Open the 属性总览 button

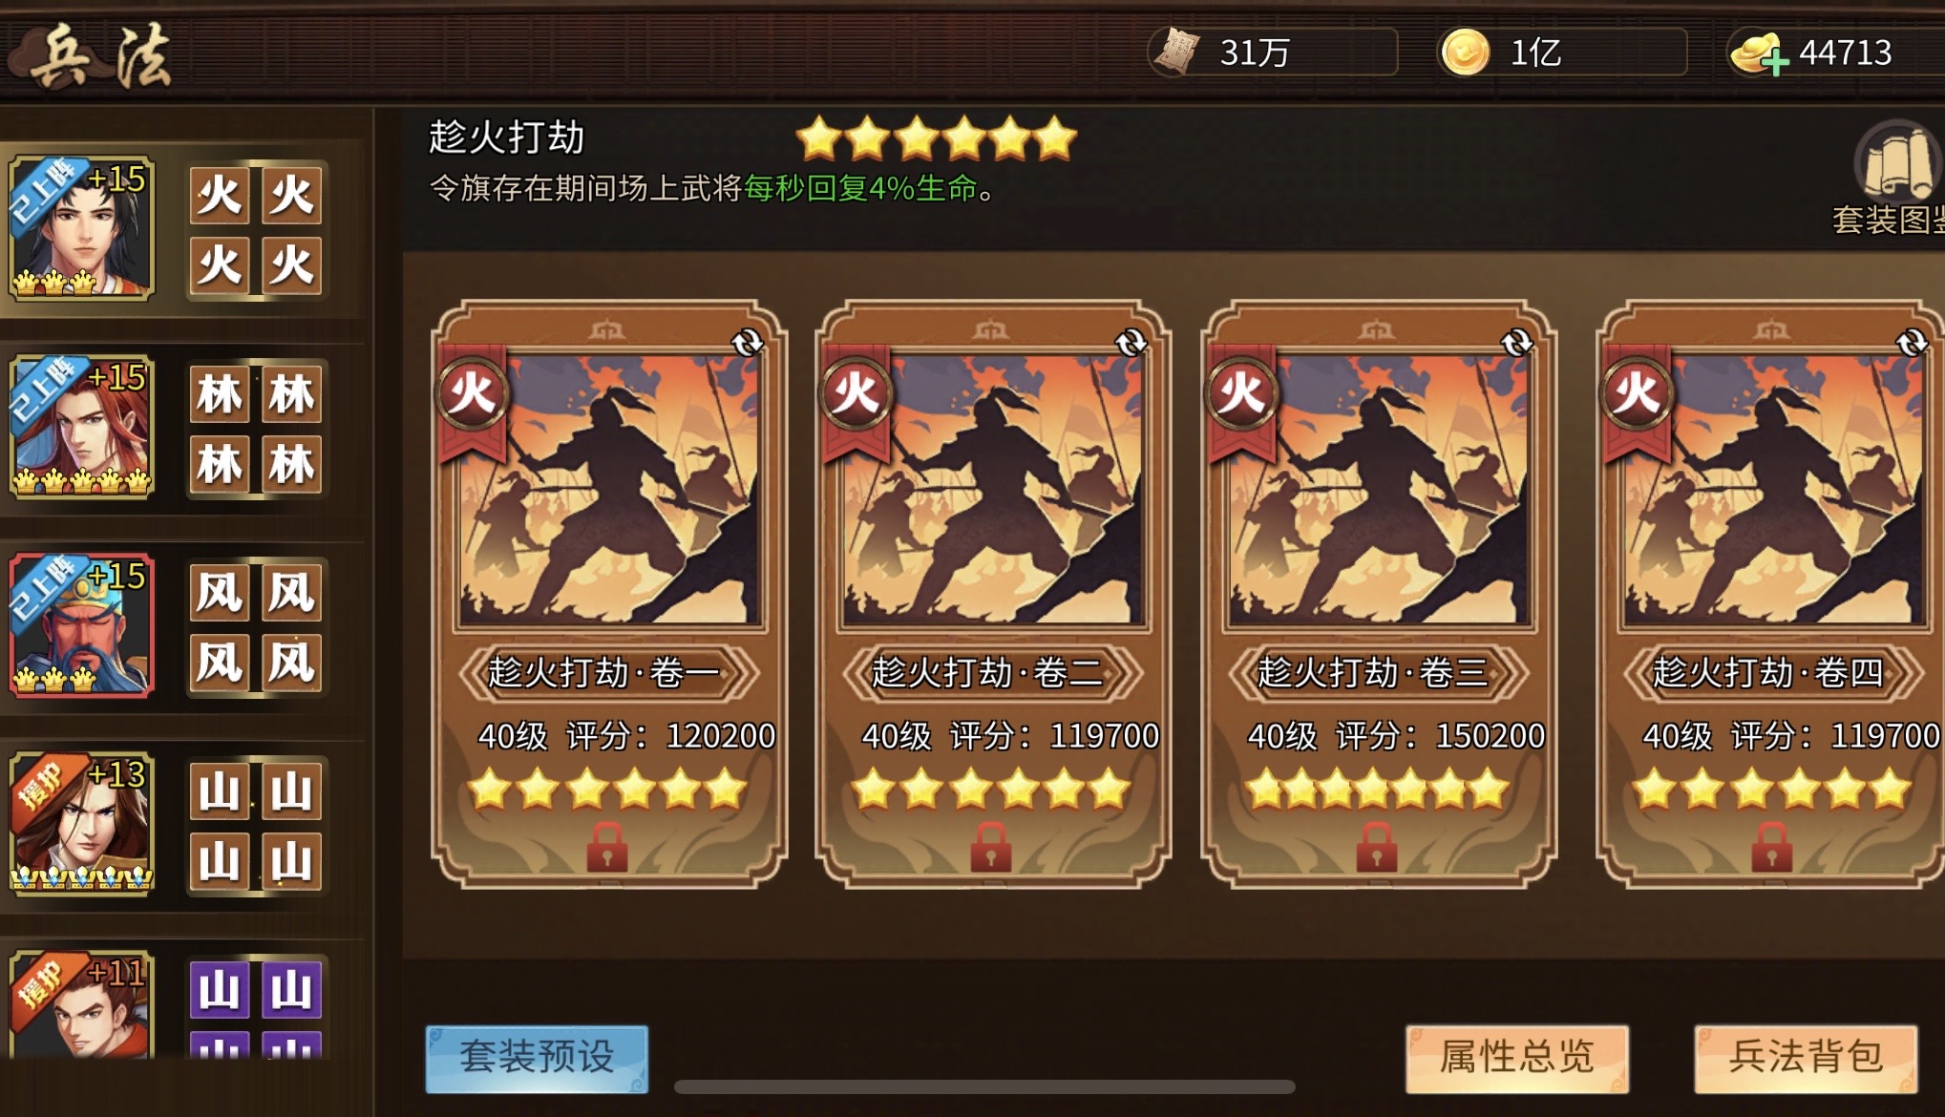1517,1058
